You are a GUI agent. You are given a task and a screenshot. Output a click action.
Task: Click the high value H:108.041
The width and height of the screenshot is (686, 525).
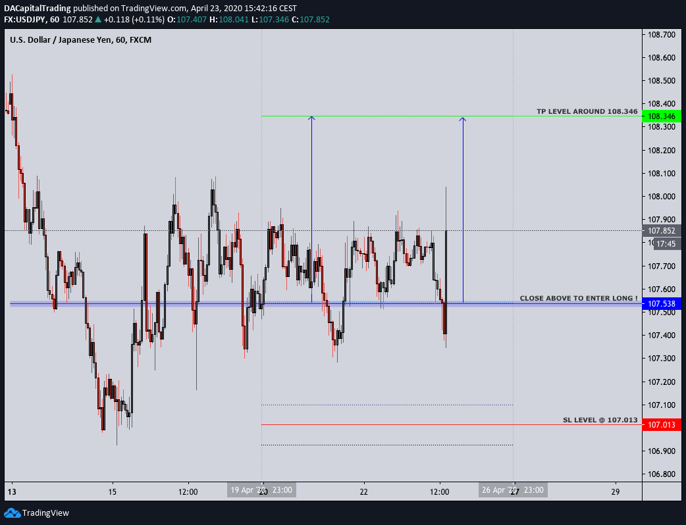[x=229, y=20]
